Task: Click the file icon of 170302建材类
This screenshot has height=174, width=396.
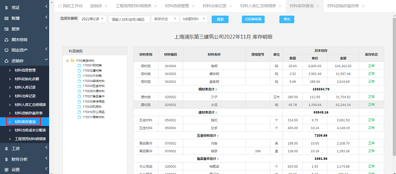Action: point(79,71)
